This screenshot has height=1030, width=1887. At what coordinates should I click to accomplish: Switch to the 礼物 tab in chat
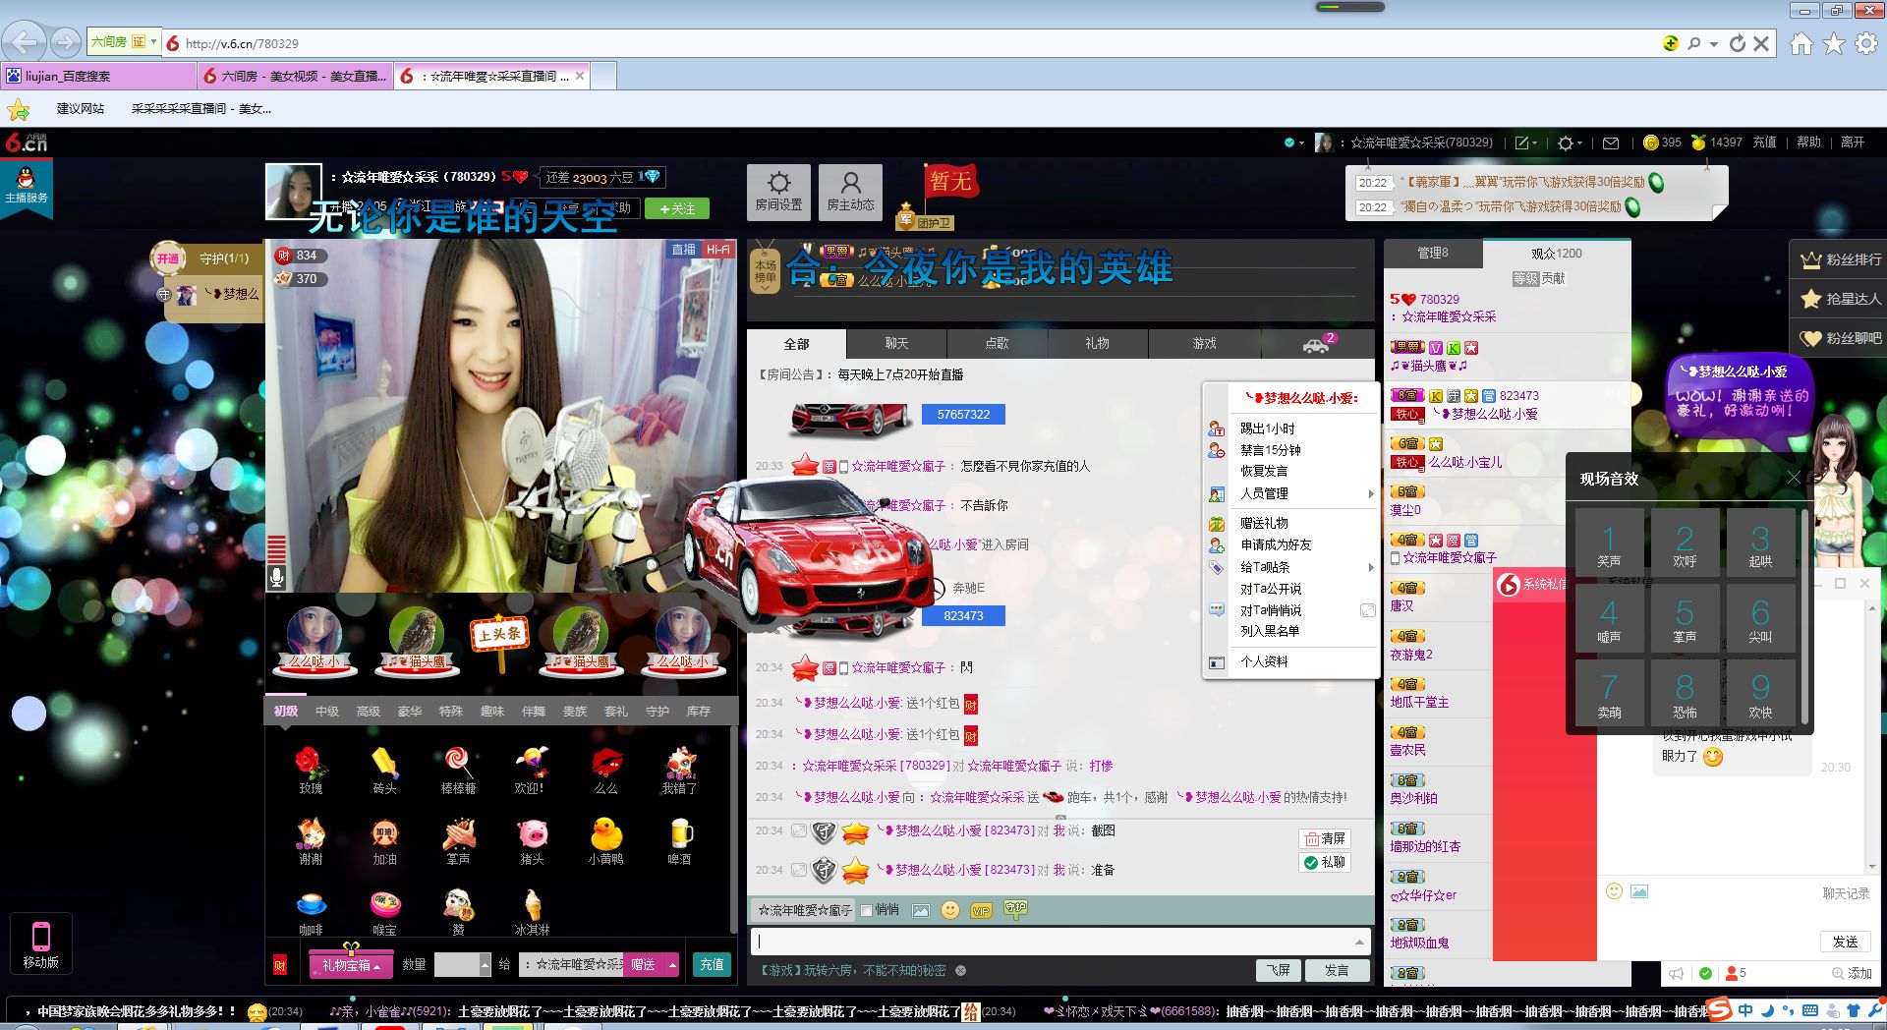[1097, 343]
